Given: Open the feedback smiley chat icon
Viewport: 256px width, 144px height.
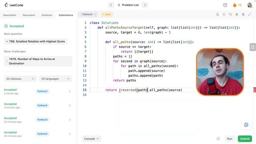Looking at the screenshot, I should 246,125.
